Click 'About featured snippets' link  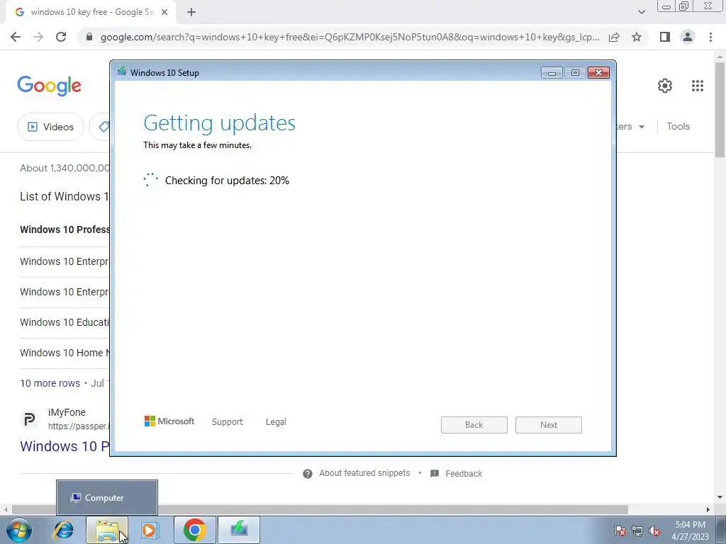click(x=364, y=473)
